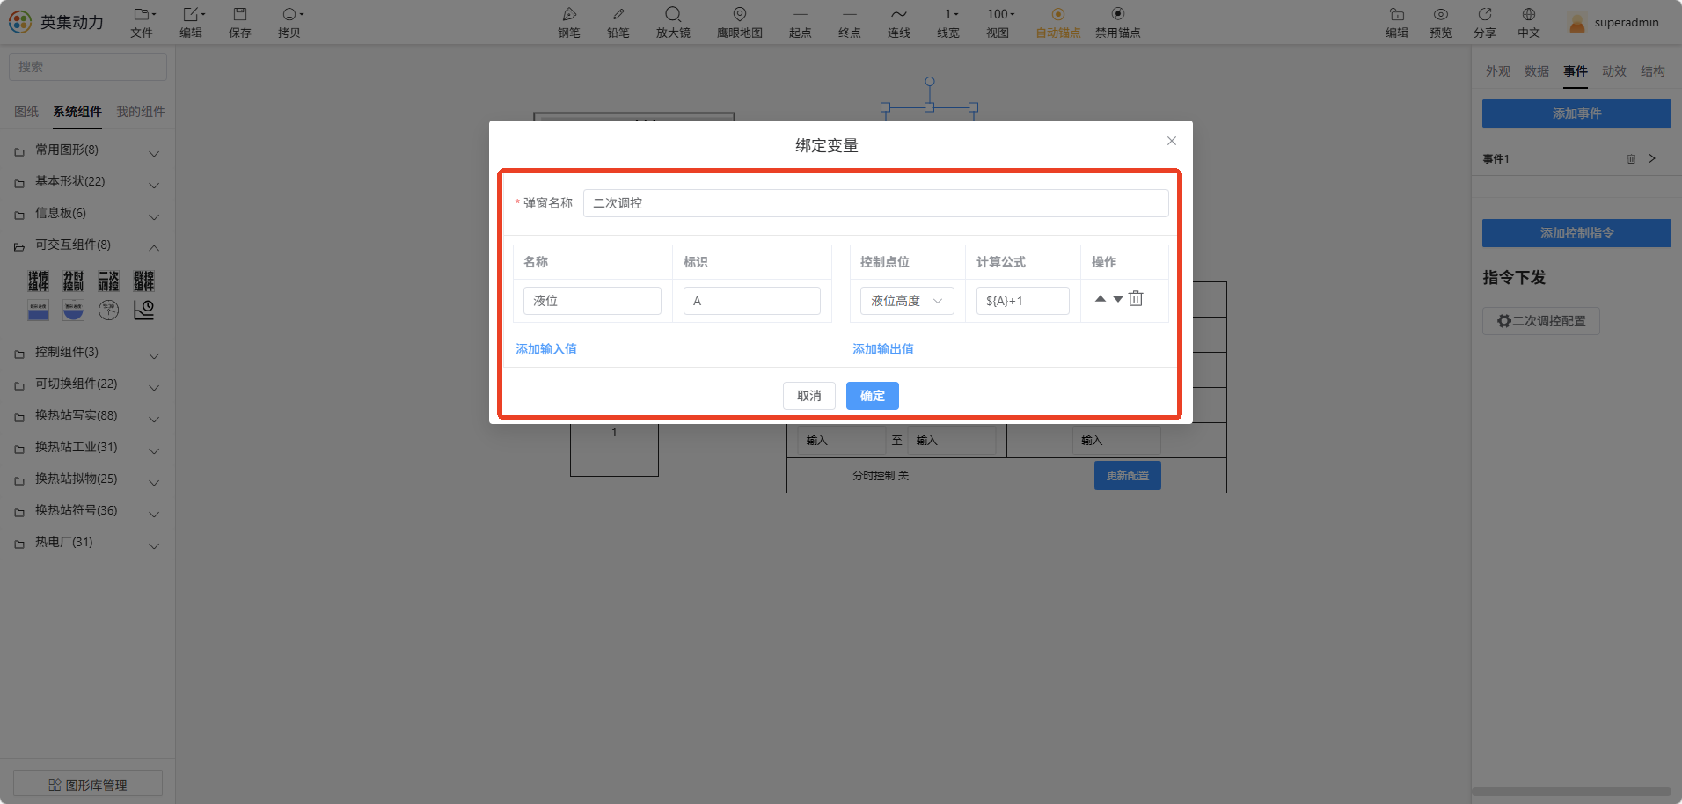Select the 二次调控 component thumbnail
This screenshot has width=1682, height=804.
tap(108, 281)
